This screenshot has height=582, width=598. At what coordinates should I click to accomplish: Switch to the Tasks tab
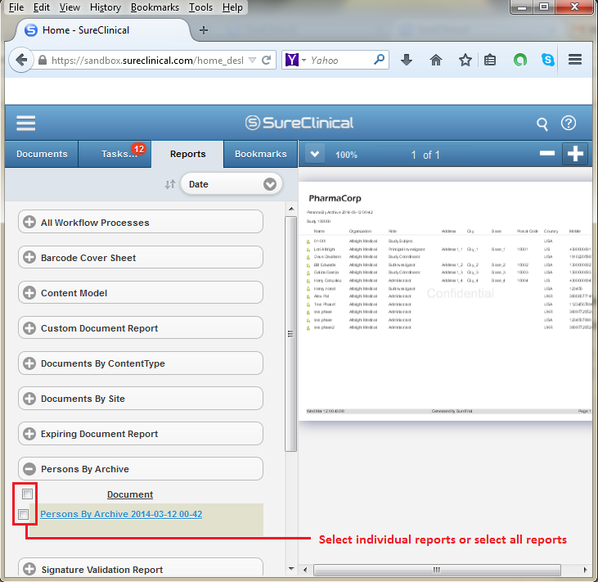115,154
